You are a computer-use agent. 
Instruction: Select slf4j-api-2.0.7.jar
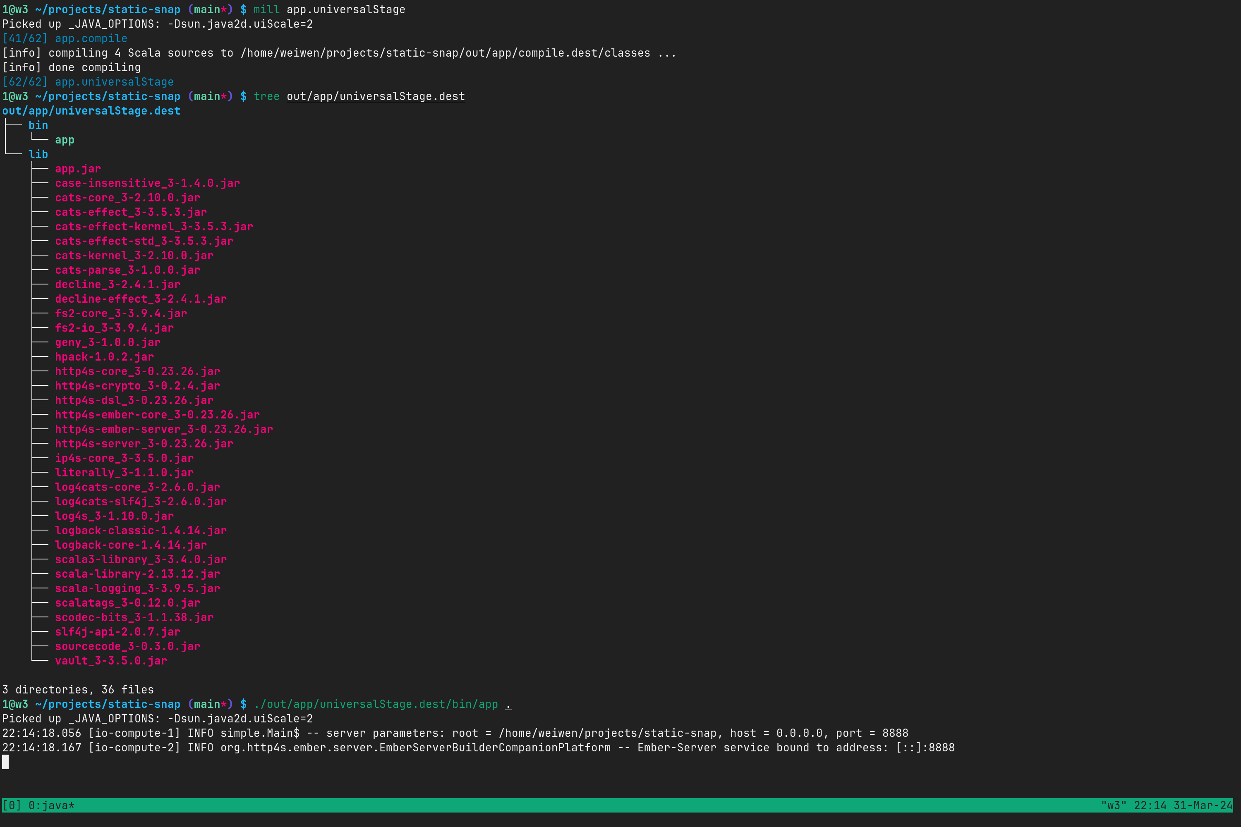pos(117,632)
